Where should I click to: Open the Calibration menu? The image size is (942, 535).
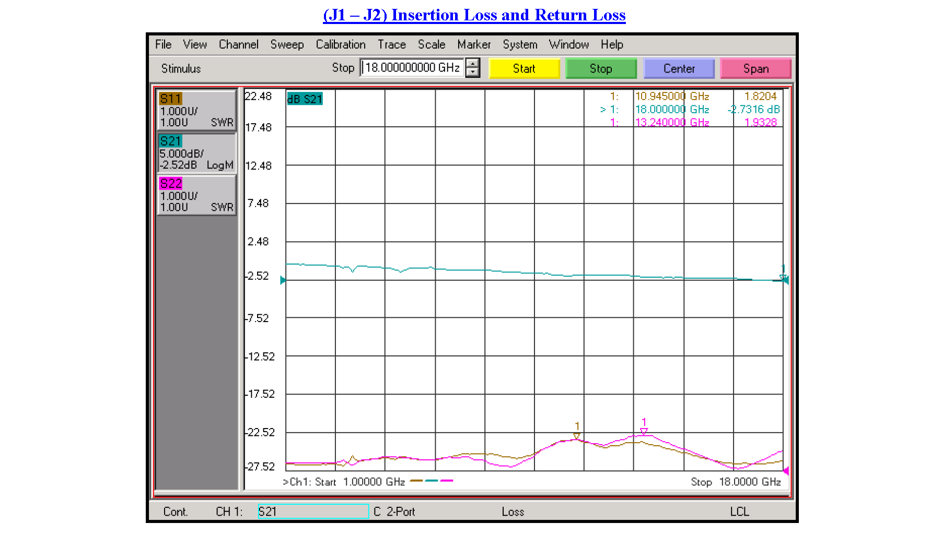coord(341,44)
